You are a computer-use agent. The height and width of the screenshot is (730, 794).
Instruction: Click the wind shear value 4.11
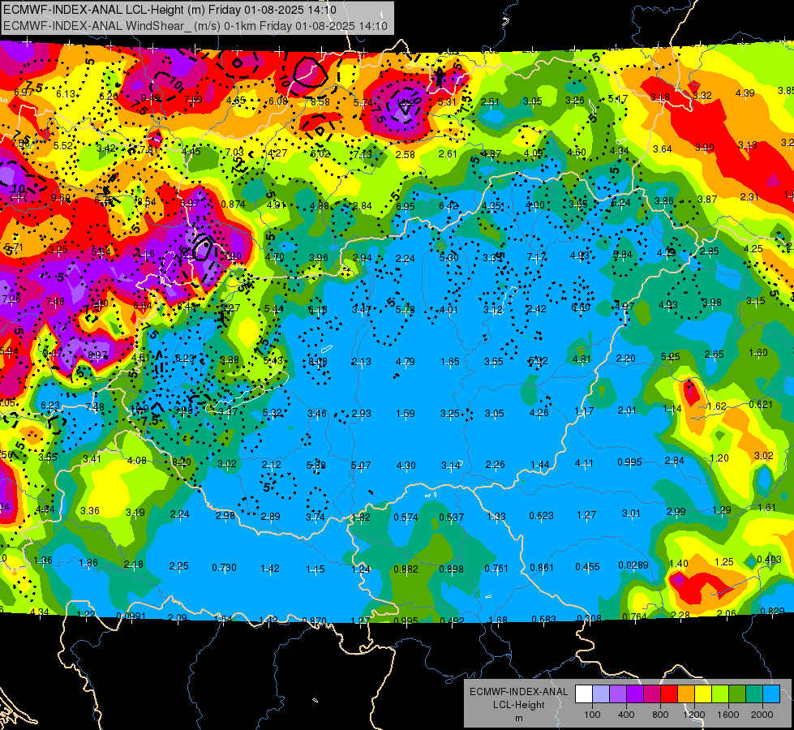click(x=585, y=463)
